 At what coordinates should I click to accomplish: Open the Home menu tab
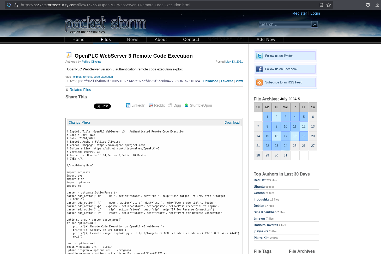click(78, 39)
